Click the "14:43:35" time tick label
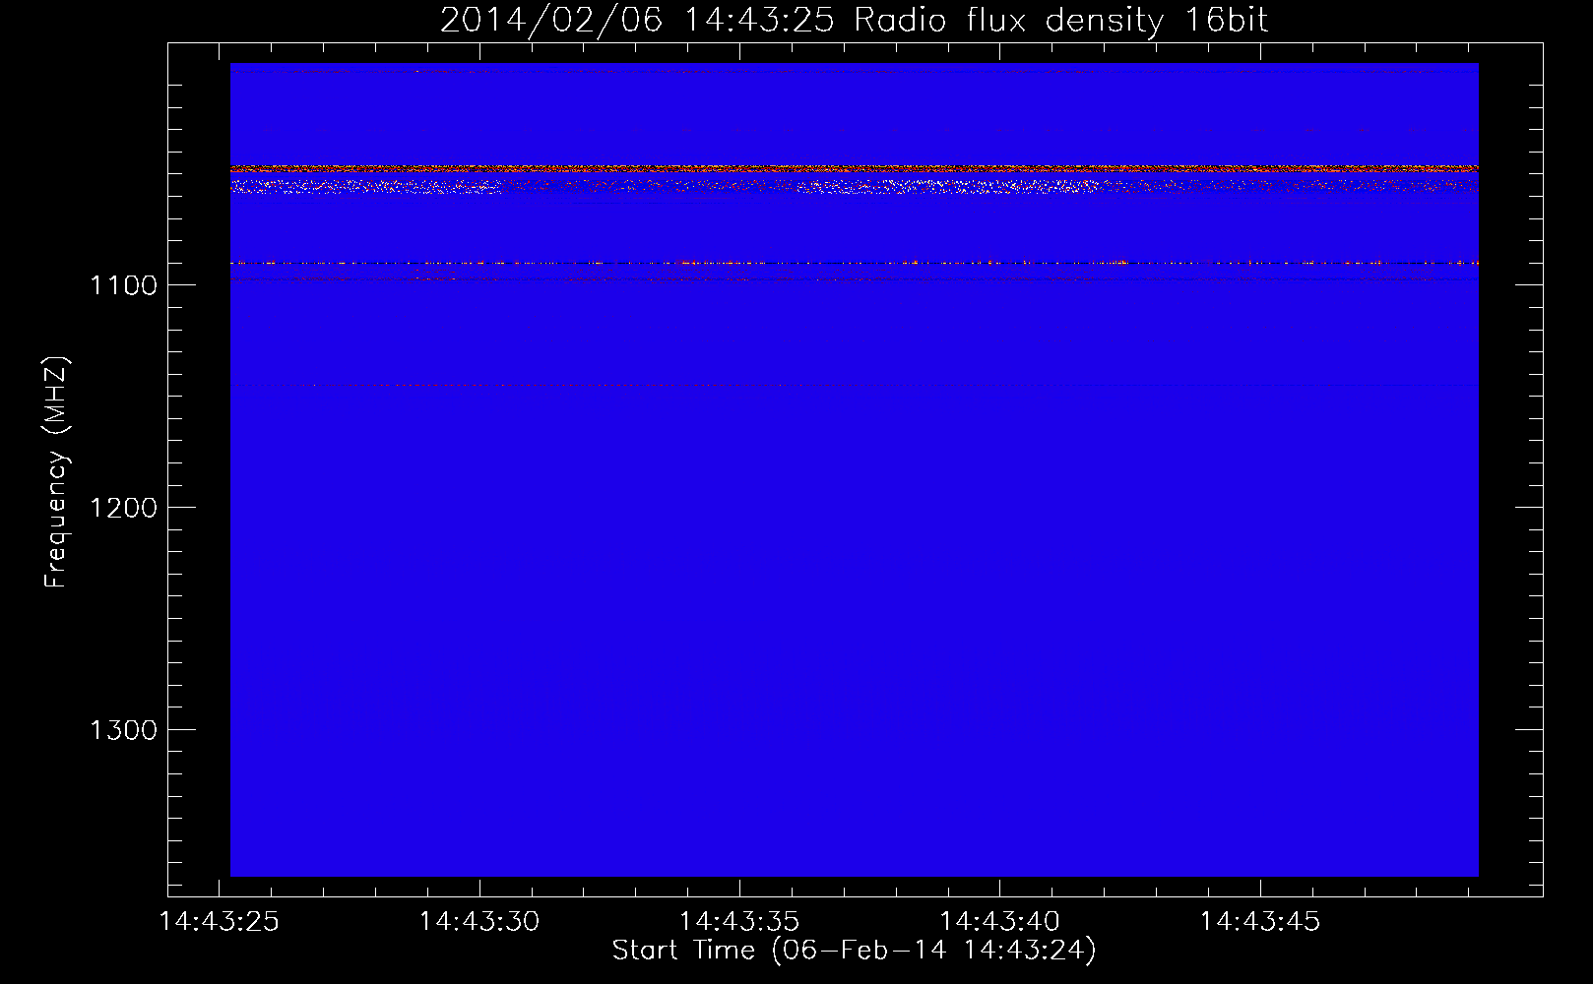Image resolution: width=1593 pixels, height=984 pixels. pyautogui.click(x=739, y=922)
